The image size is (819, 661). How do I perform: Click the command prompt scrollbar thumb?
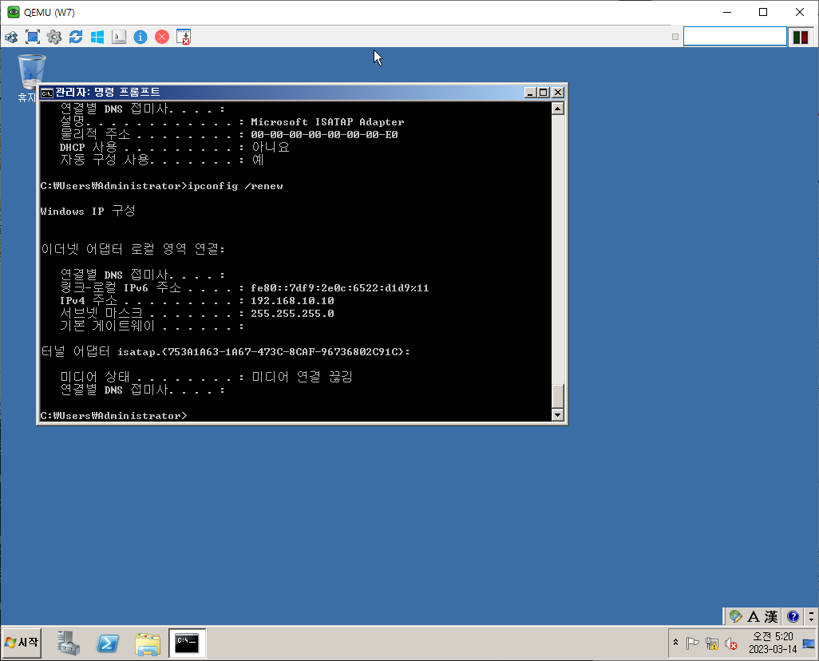point(558,396)
